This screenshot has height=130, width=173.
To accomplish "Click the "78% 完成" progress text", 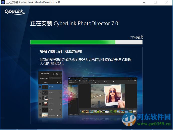I will point(136,37).
